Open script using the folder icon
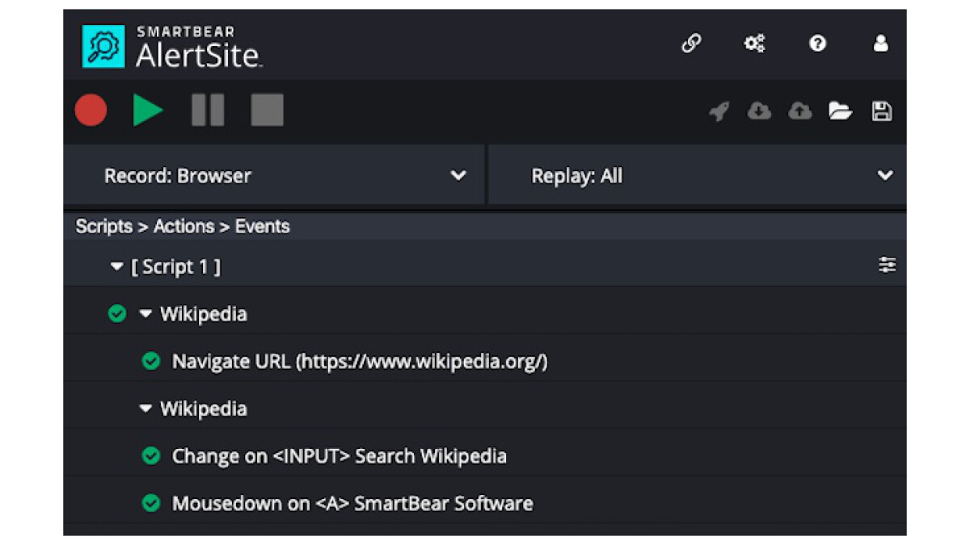 (x=841, y=111)
